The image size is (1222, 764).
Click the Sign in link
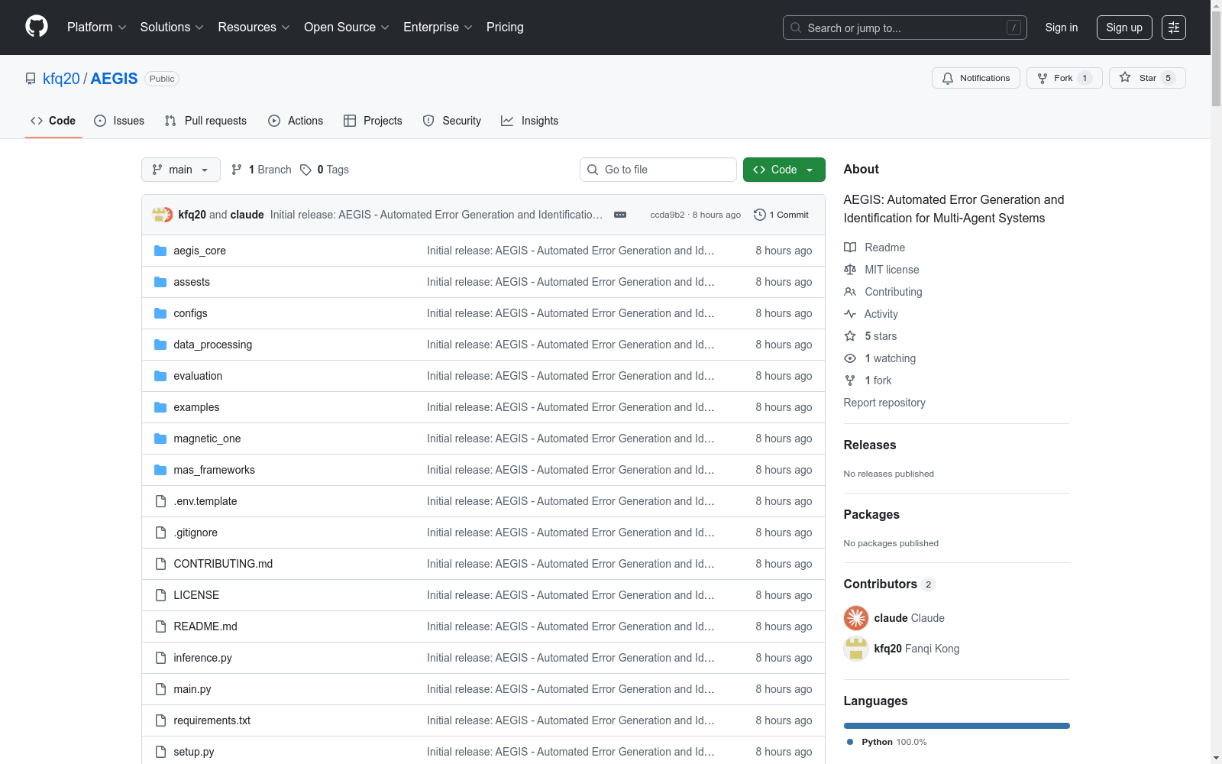point(1062,28)
